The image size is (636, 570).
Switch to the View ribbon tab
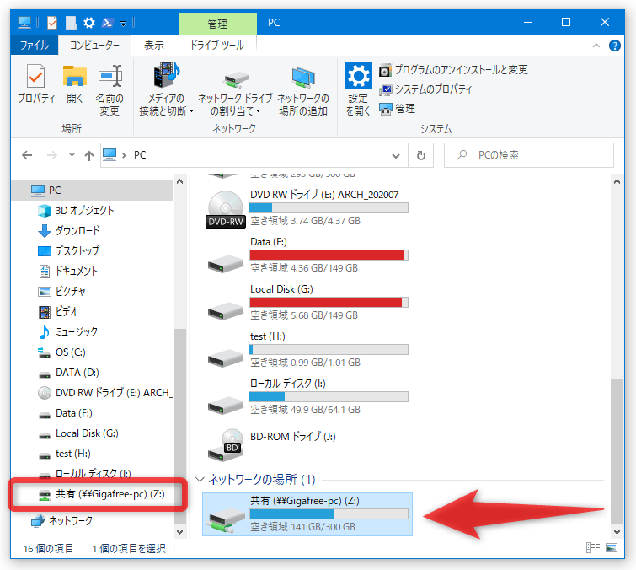[154, 45]
